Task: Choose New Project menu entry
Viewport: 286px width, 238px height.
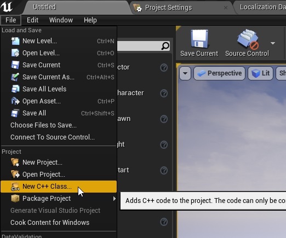Action: click(59, 162)
